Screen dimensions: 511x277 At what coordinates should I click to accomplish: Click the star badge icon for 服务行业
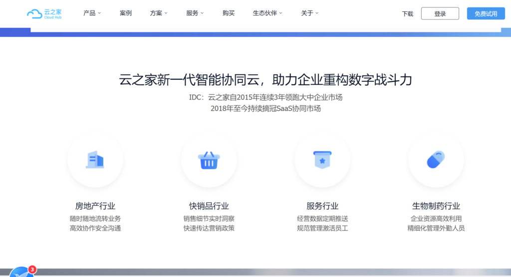click(322, 160)
